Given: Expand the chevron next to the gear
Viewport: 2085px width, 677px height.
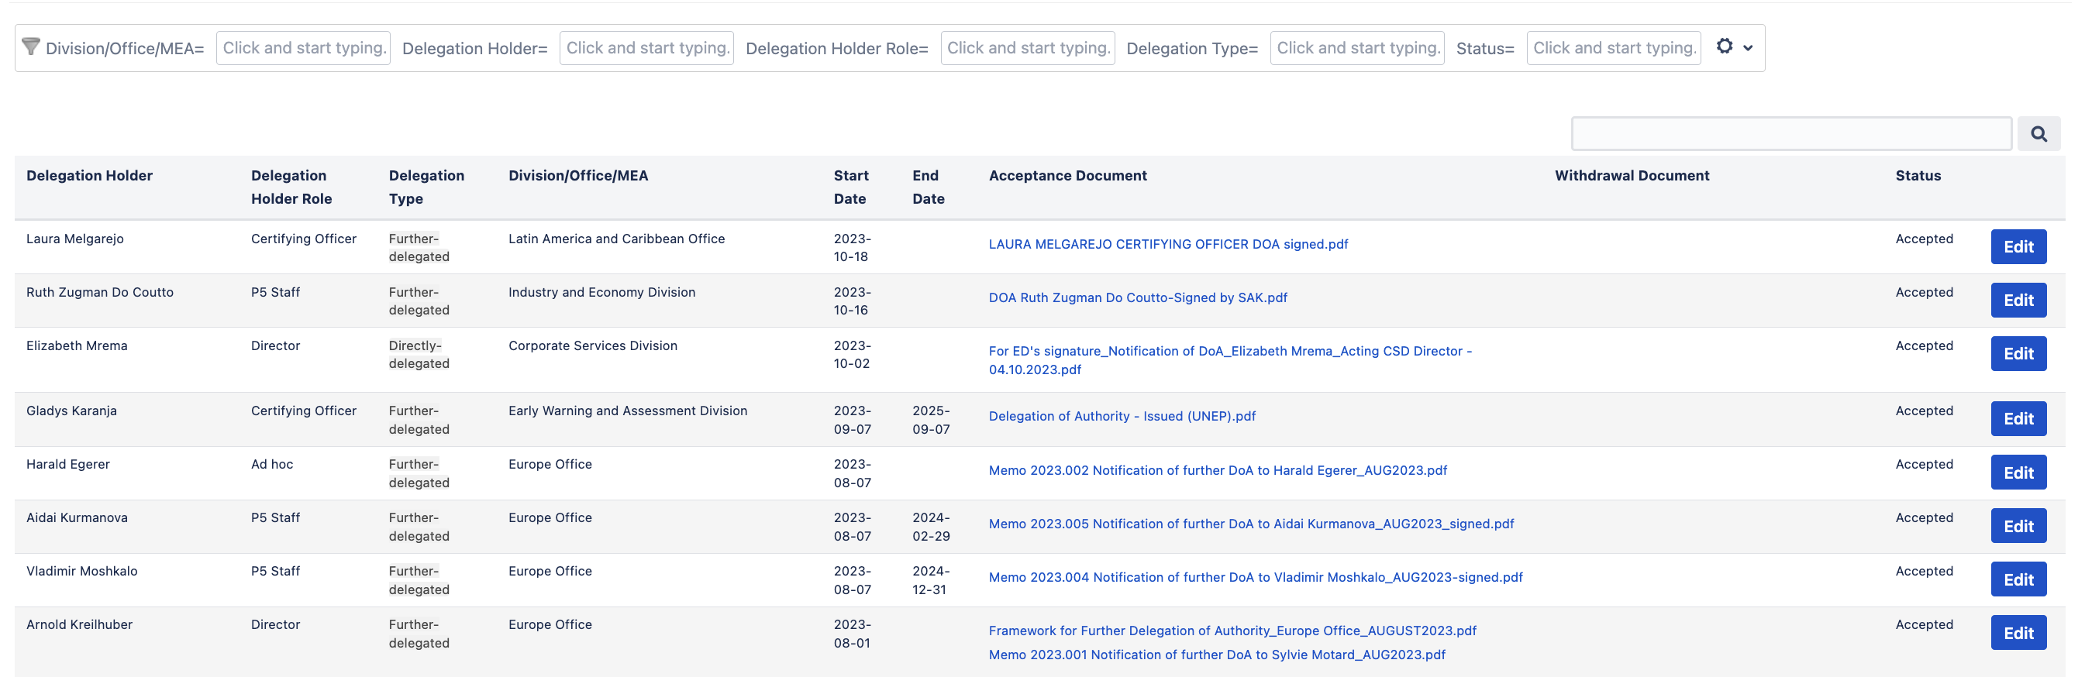Looking at the screenshot, I should click(x=1749, y=48).
